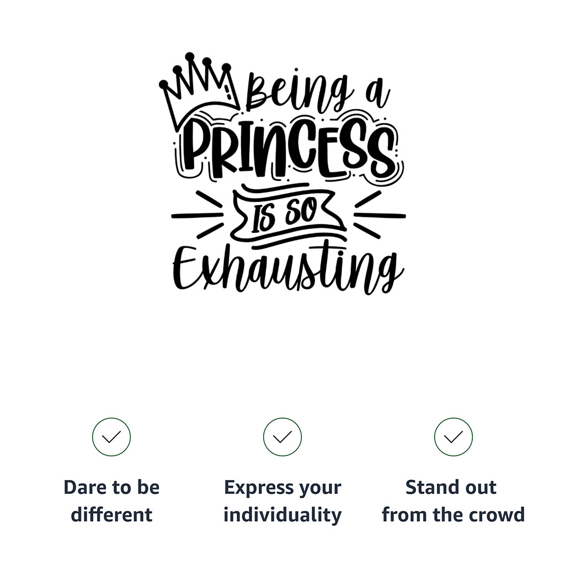Screen dimensions: 565x565
Task: Click the checkmark circle above Express your individuality
Action: pos(282,437)
